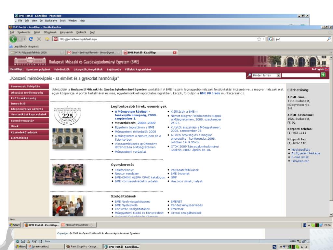Open Eseménynaptár in the sidebar
The image size is (333, 250).
[29, 120]
